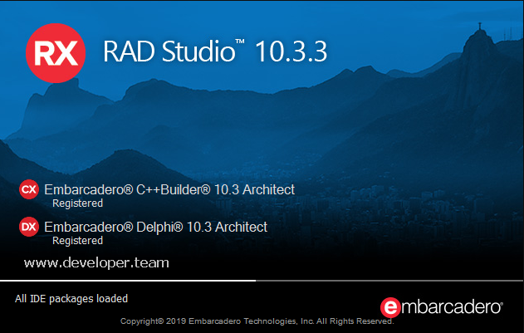
Task: Click the CX C++Builder icon
Action: [28, 190]
